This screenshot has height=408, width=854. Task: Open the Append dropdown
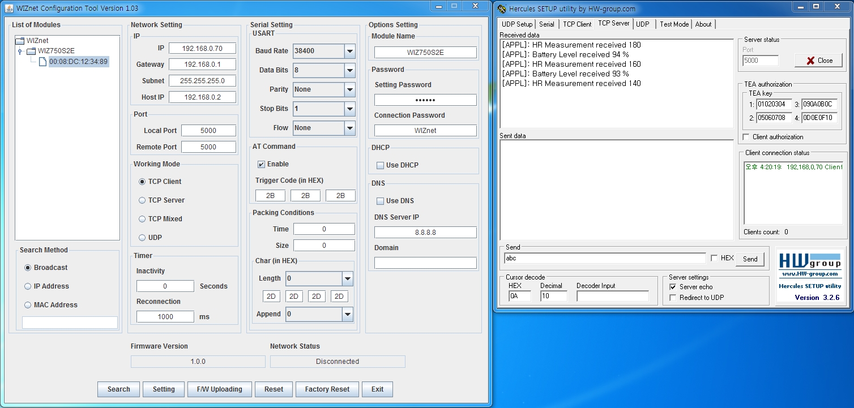[x=347, y=314]
